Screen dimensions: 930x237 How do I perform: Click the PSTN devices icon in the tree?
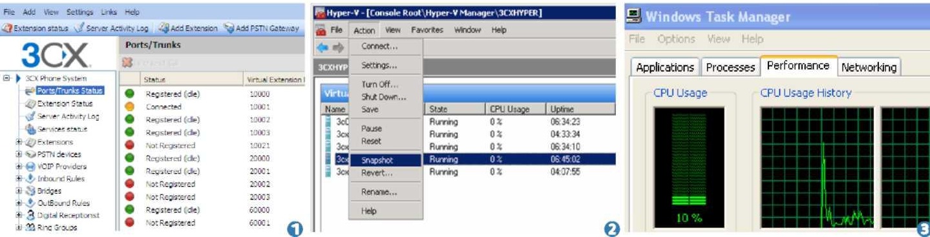30,154
